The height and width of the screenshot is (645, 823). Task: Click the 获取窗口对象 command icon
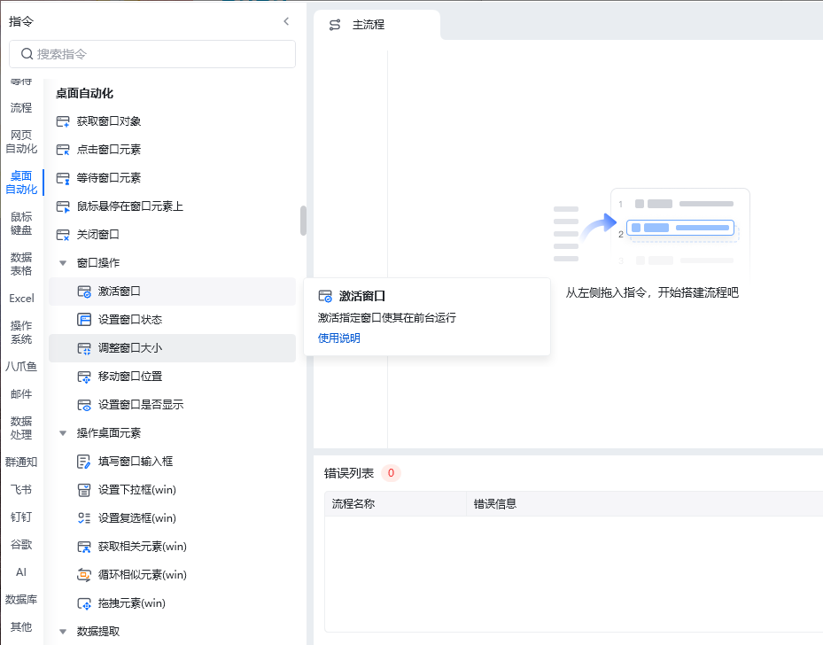[x=63, y=121]
